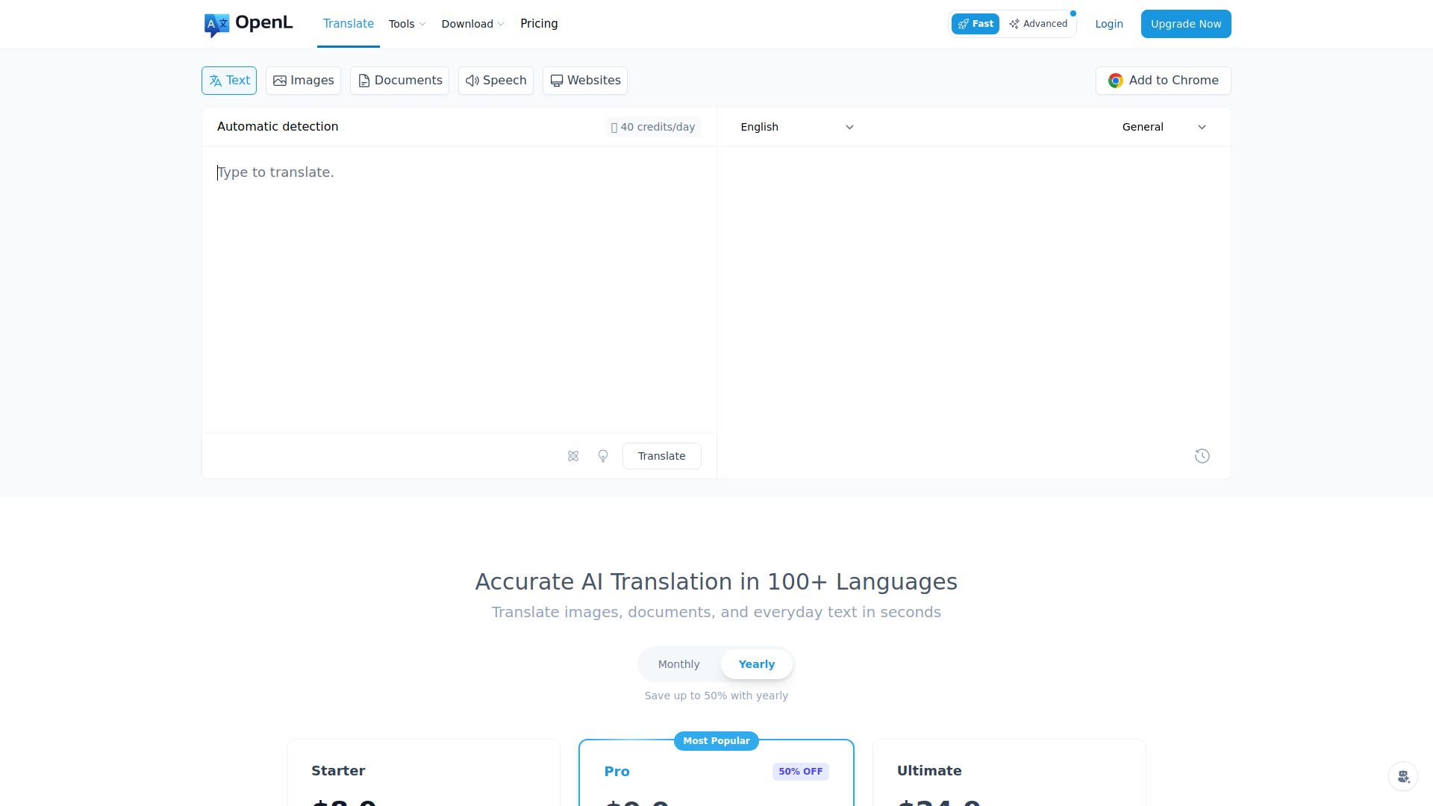The image size is (1433, 806).
Task: Click the Upgrade Now button
Action: tap(1186, 24)
